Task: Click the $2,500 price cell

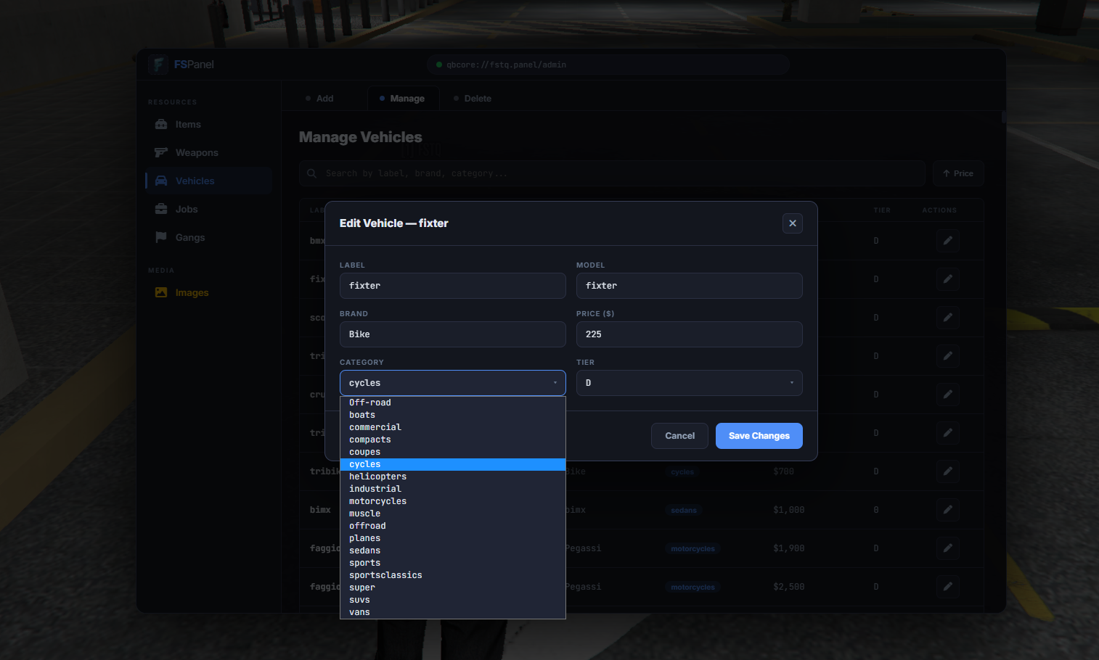Action: pyautogui.click(x=788, y=587)
